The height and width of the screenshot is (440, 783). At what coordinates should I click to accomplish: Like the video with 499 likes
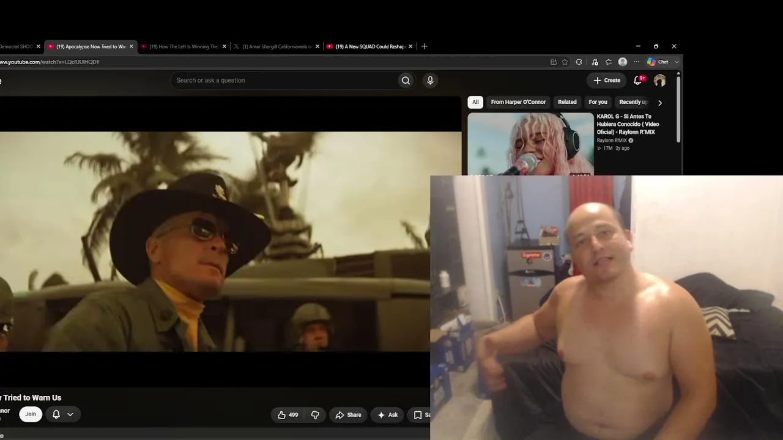coord(288,415)
